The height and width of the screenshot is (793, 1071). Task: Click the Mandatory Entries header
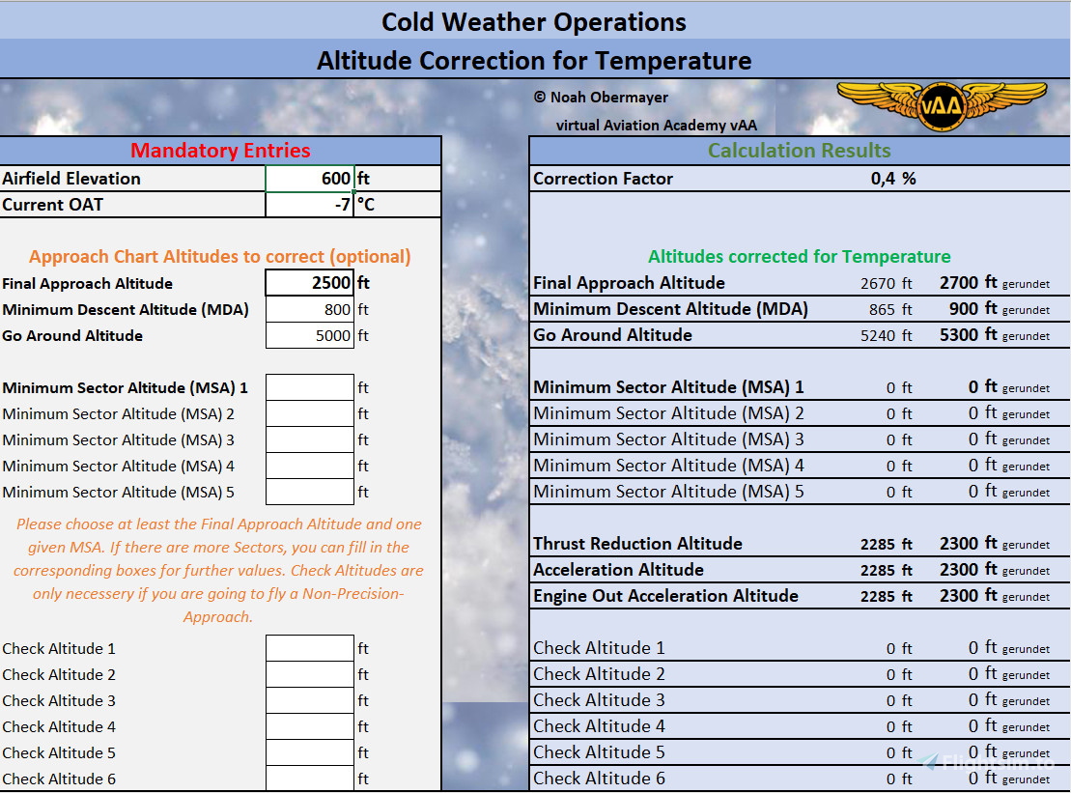click(220, 151)
